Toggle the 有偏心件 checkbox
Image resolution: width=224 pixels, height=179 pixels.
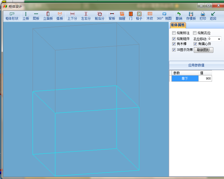[195, 44]
